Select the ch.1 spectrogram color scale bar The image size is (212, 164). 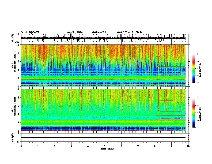coord(194,69)
